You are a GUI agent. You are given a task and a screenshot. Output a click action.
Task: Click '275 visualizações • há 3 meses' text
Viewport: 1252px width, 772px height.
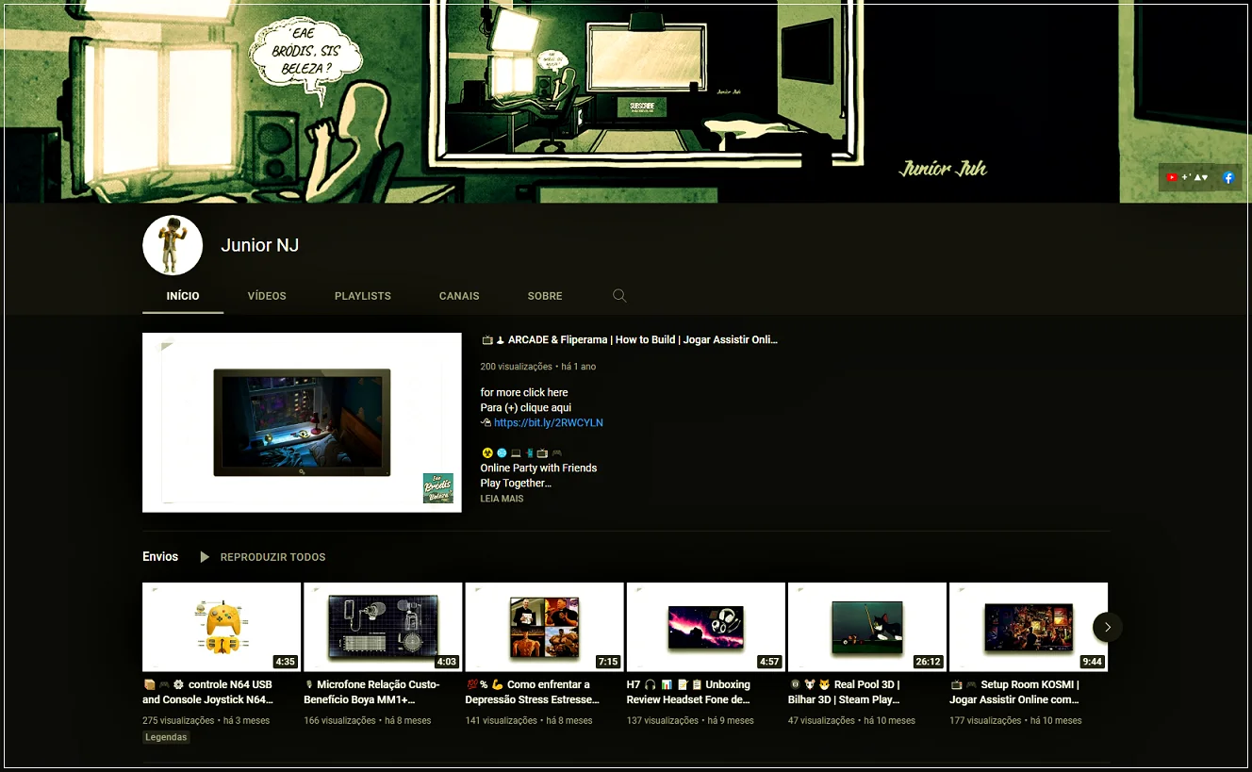(206, 721)
